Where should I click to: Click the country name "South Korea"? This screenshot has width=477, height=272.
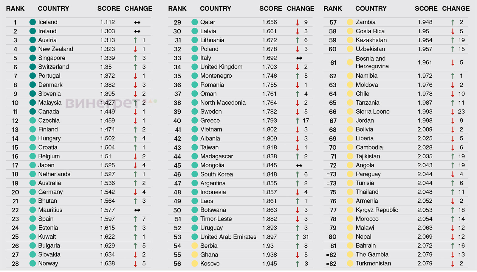(x=217, y=174)
